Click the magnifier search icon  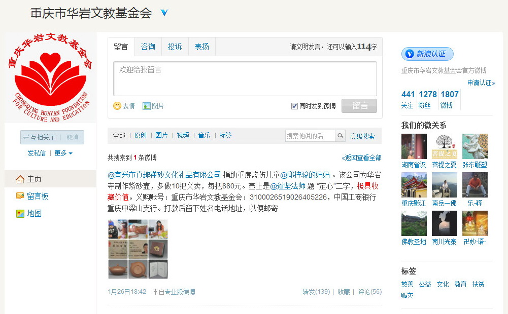(340, 136)
